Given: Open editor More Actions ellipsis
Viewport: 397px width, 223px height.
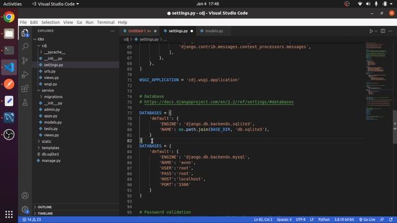Looking at the screenshot, I should click(390, 31).
